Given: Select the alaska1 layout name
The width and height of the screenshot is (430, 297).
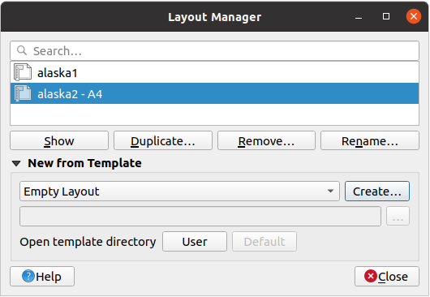Looking at the screenshot, I should click(x=58, y=73).
